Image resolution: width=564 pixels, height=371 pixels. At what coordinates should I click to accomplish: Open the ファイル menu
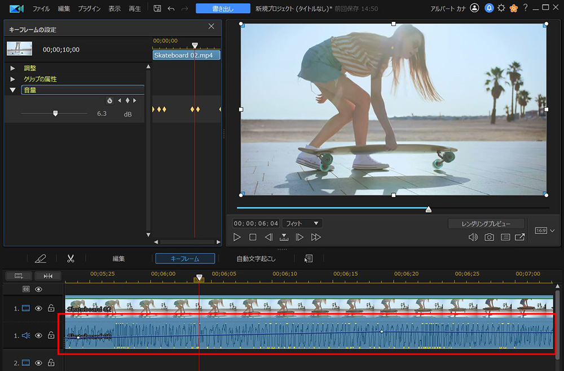click(41, 8)
